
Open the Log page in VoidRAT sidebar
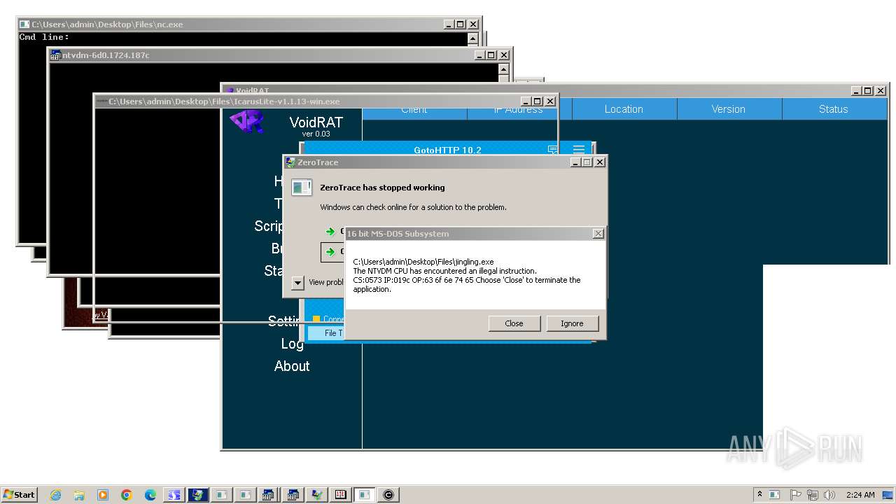(293, 344)
